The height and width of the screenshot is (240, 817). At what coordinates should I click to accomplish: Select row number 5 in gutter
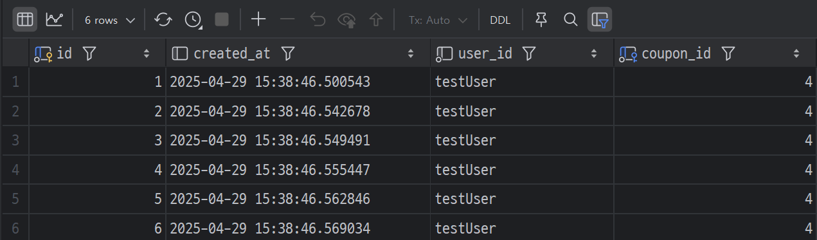coord(15,199)
